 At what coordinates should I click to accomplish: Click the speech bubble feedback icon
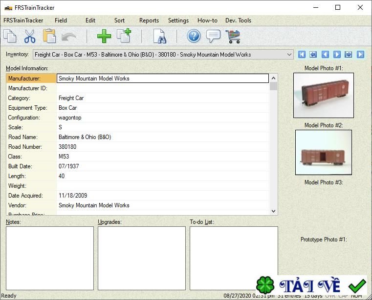coord(213,37)
